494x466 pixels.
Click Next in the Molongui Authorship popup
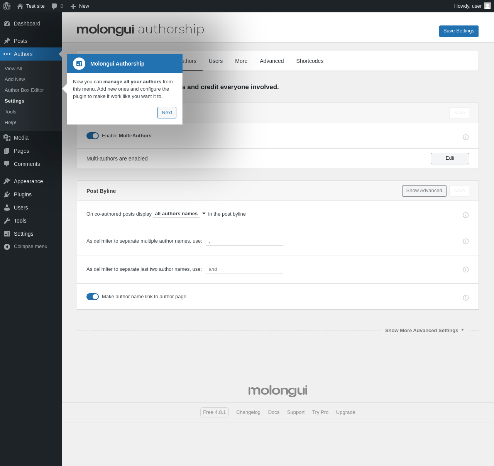(x=167, y=113)
